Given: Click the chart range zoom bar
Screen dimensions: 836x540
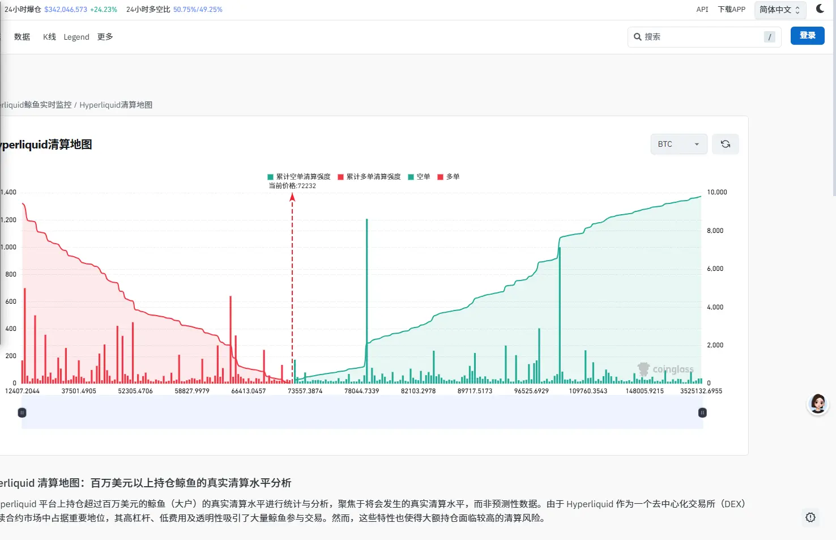Looking at the screenshot, I should [362, 413].
